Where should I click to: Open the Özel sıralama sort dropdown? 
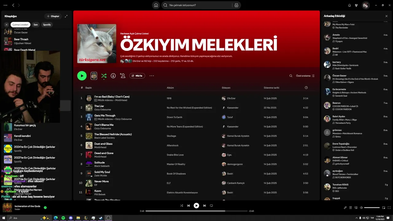pyautogui.click(x=305, y=76)
